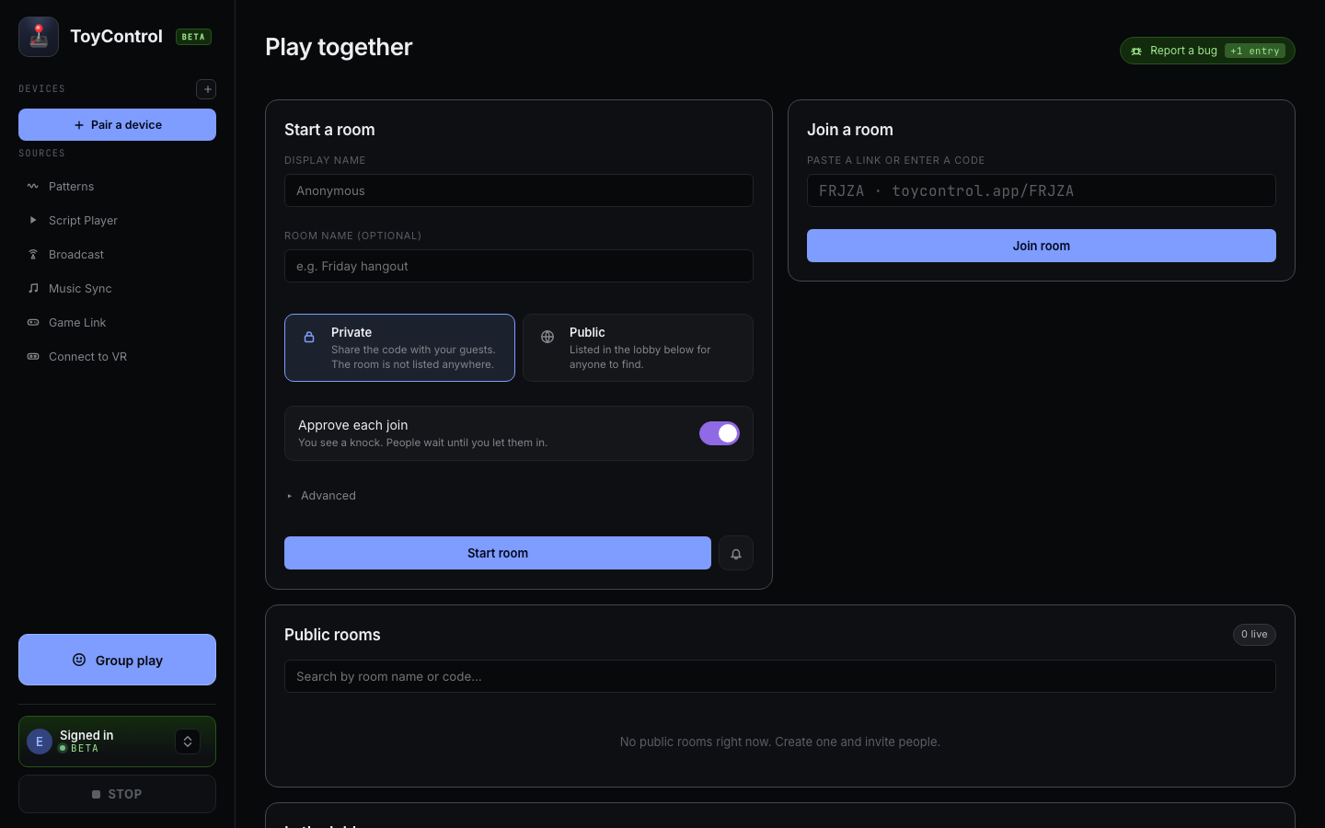This screenshot has height=828, width=1325.
Task: Click the smiley icon in Group play
Action: pyautogui.click(x=79, y=660)
